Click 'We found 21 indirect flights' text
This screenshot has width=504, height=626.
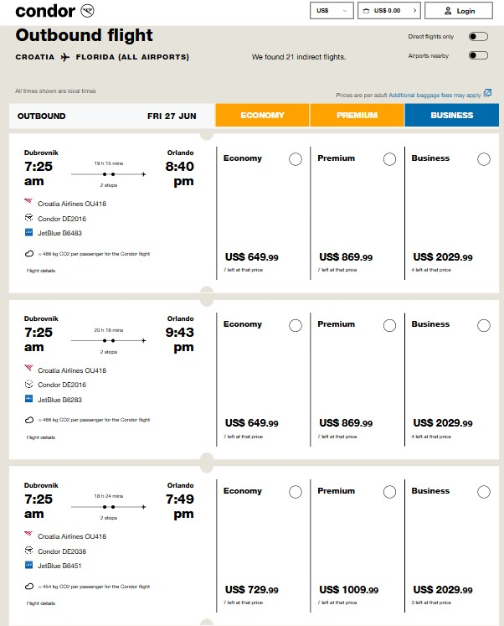[x=299, y=57]
